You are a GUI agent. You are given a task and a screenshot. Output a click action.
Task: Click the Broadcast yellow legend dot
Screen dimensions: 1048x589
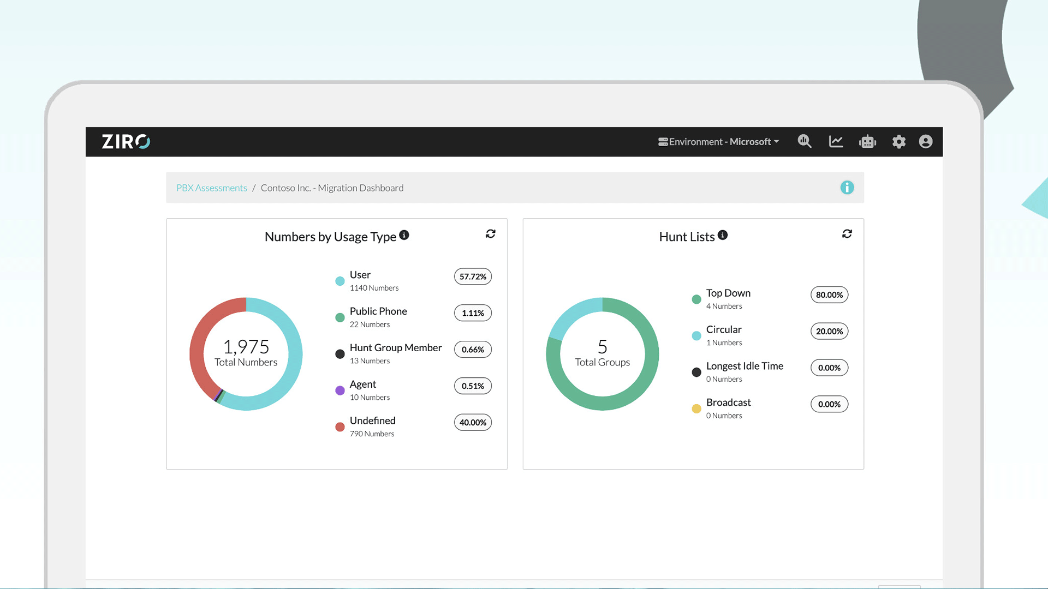coord(696,409)
